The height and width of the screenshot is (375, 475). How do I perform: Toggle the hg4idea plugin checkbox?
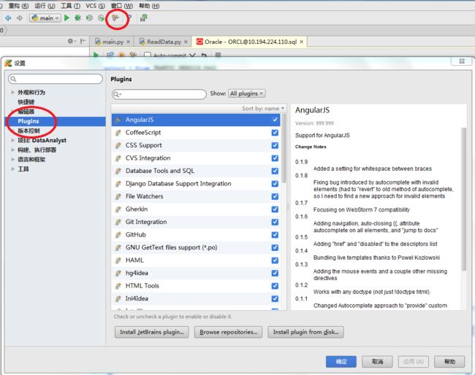pyautogui.click(x=275, y=273)
